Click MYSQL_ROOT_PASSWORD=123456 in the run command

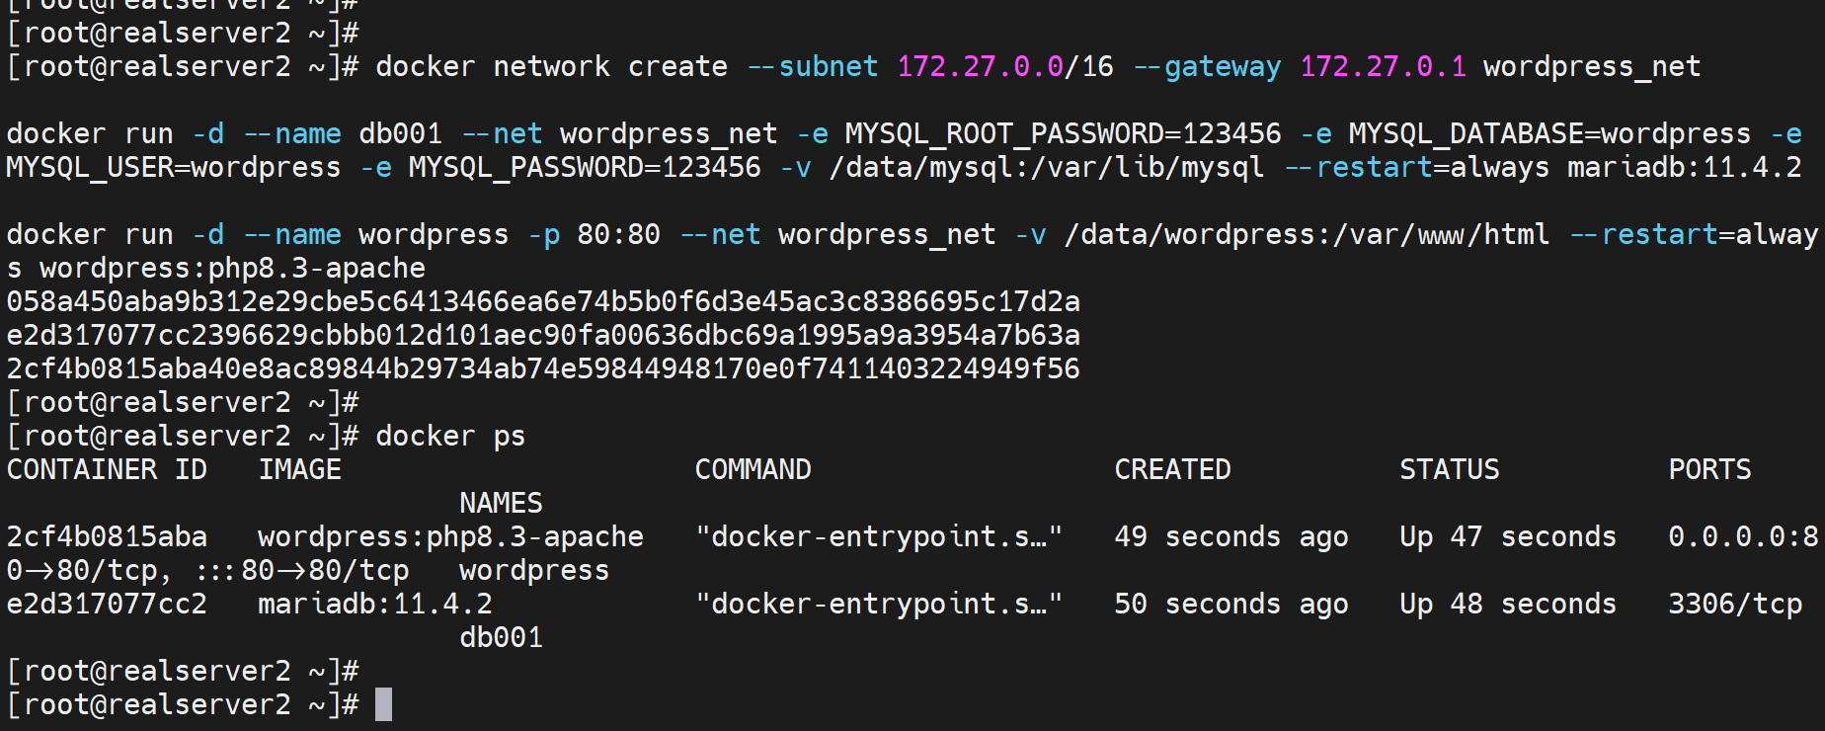pyautogui.click(x=1063, y=133)
